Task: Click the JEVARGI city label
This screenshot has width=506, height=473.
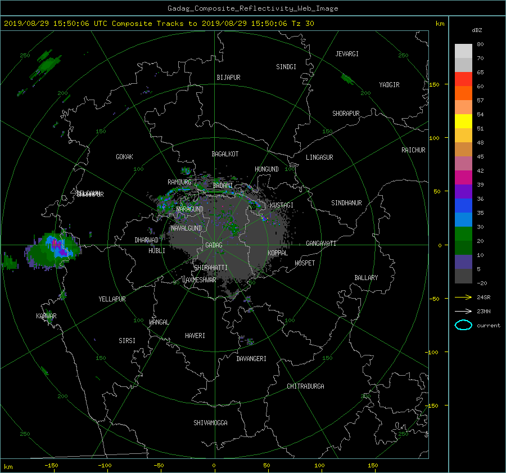Action: [347, 53]
